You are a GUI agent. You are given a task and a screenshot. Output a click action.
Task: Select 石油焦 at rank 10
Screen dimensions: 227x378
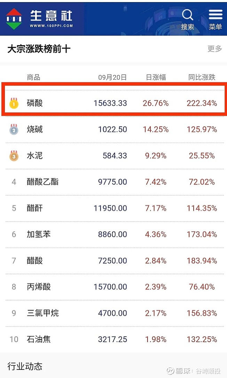coord(39,339)
